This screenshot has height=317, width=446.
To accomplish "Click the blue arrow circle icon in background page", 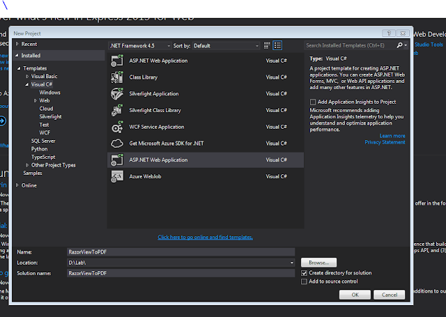I will click(x=2, y=121).
